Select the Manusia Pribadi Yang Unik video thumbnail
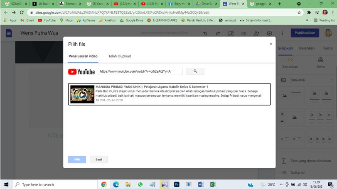Viewport: 337px width, 189px height. pos(82,94)
